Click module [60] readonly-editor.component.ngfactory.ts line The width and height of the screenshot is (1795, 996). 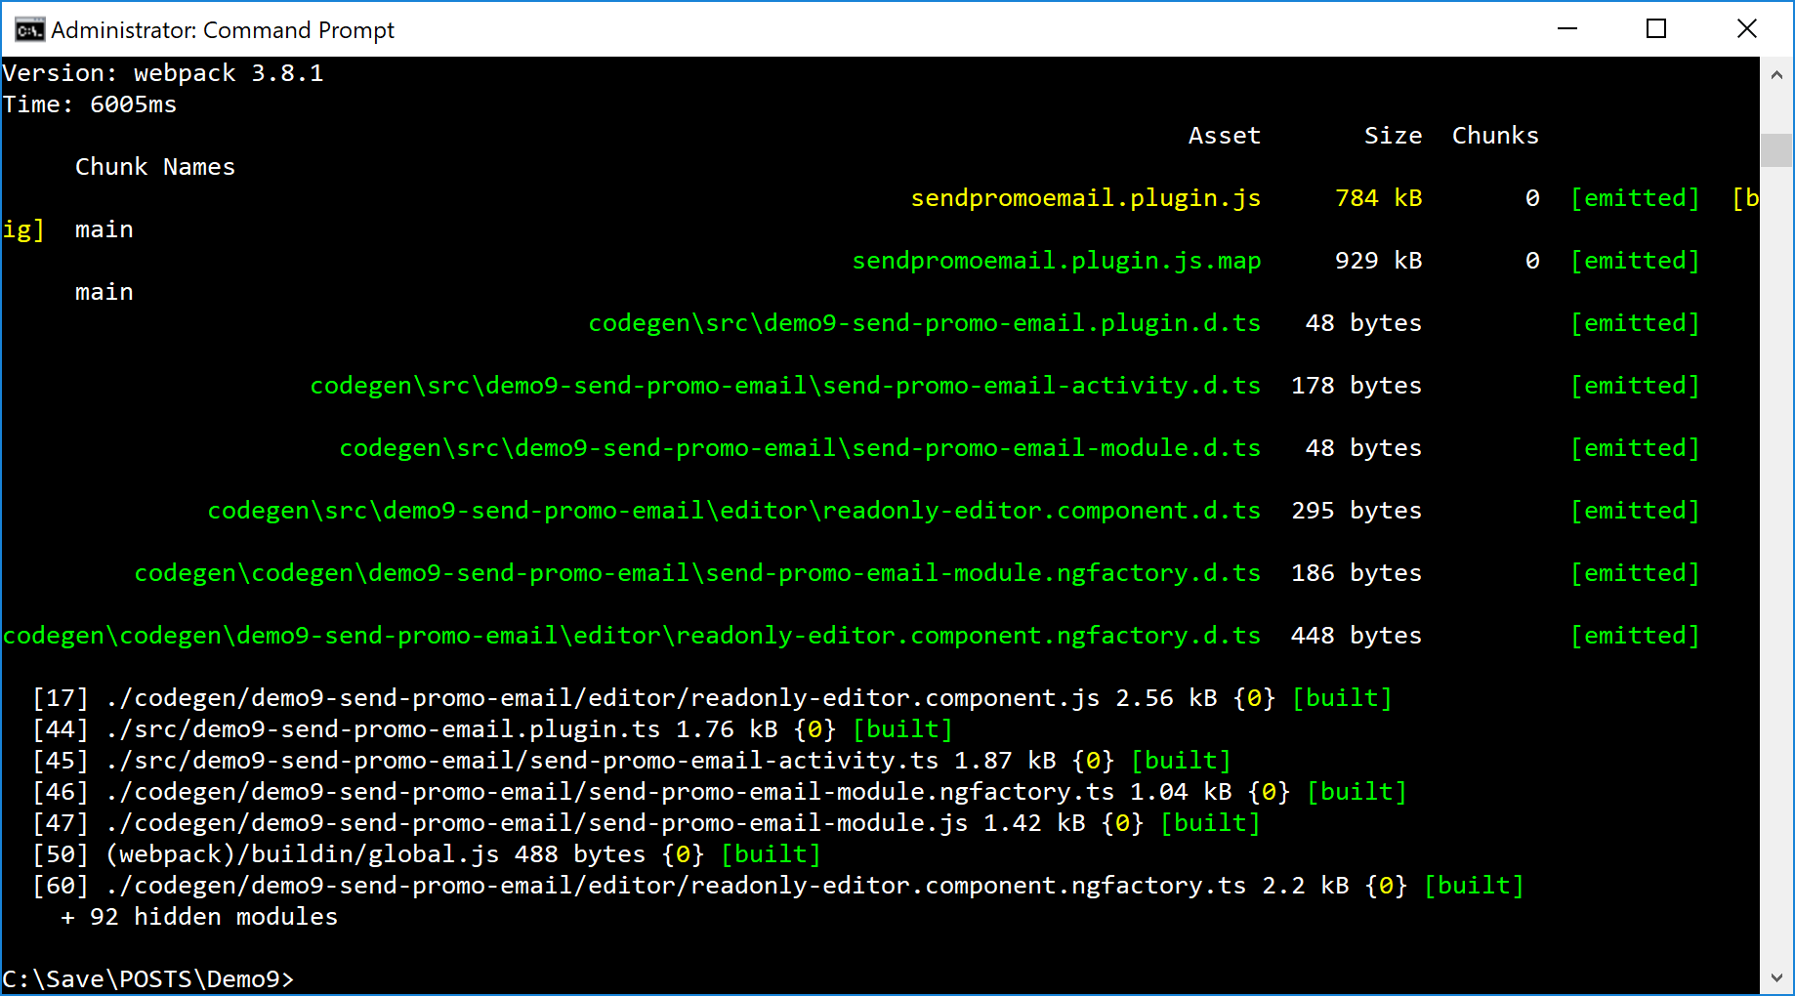point(778,886)
